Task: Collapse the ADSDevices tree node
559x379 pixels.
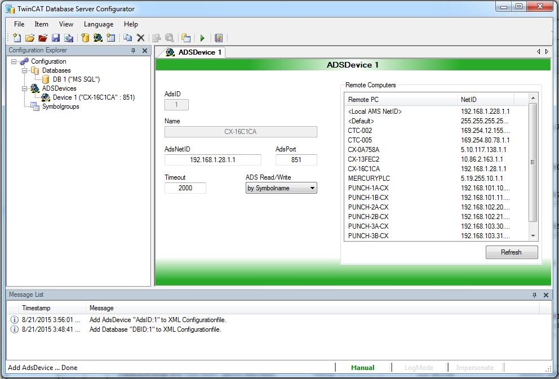Action: pyautogui.click(x=25, y=88)
